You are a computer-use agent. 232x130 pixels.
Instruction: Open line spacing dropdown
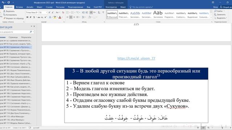click(x=84, y=17)
